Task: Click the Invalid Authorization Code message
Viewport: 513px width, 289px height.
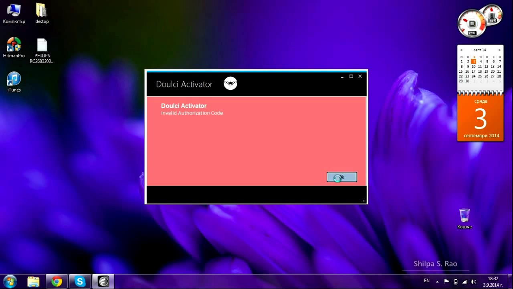Action: [192, 113]
